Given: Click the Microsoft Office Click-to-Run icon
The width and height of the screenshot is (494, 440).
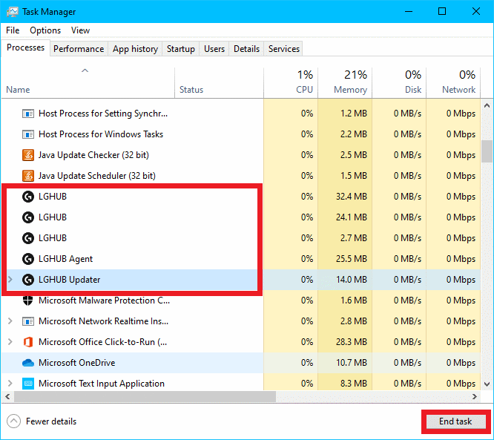Looking at the screenshot, I should click(x=28, y=342).
